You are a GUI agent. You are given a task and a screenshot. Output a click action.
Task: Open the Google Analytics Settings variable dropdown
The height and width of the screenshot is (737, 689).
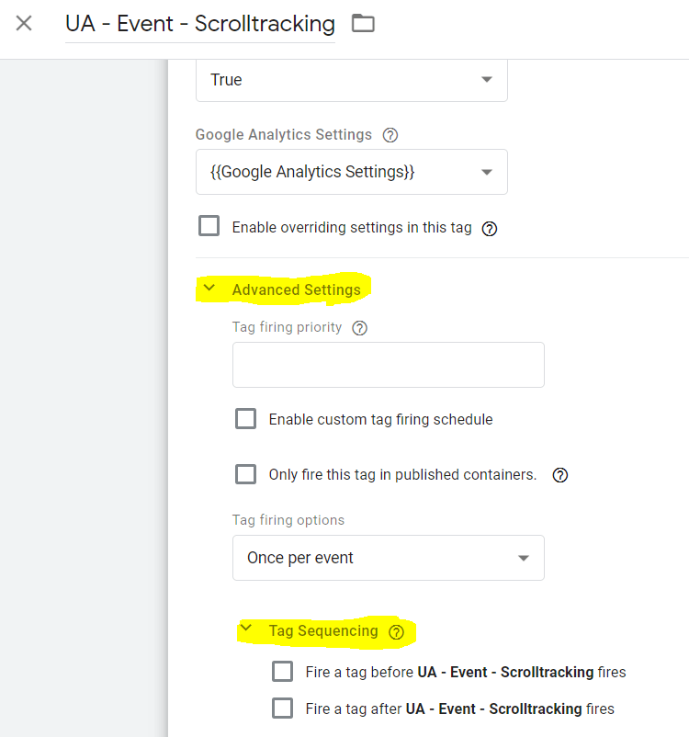click(351, 172)
